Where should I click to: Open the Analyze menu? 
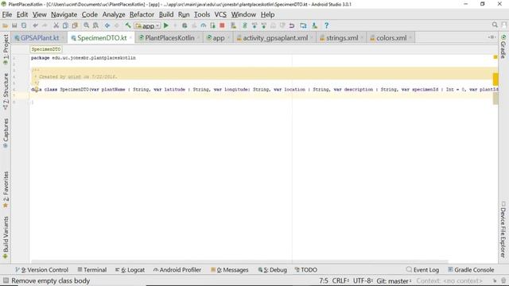(x=114, y=14)
